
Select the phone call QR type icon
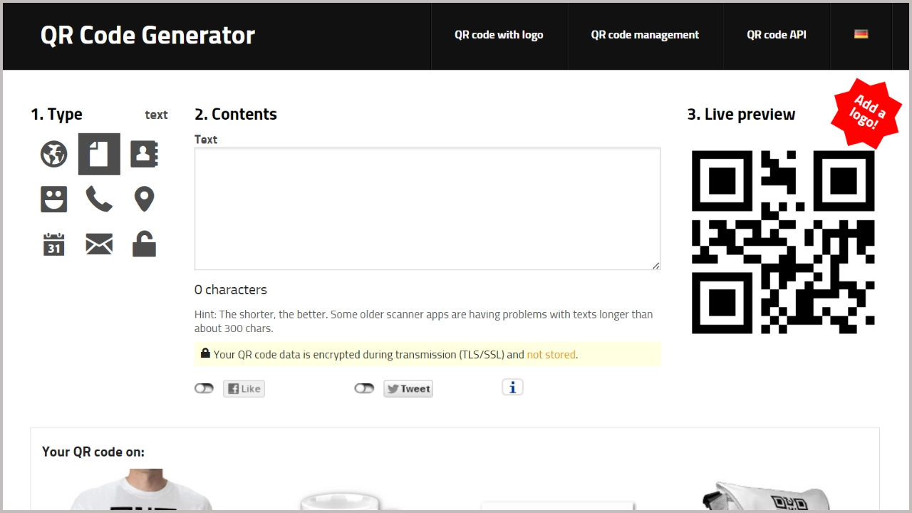click(x=99, y=199)
